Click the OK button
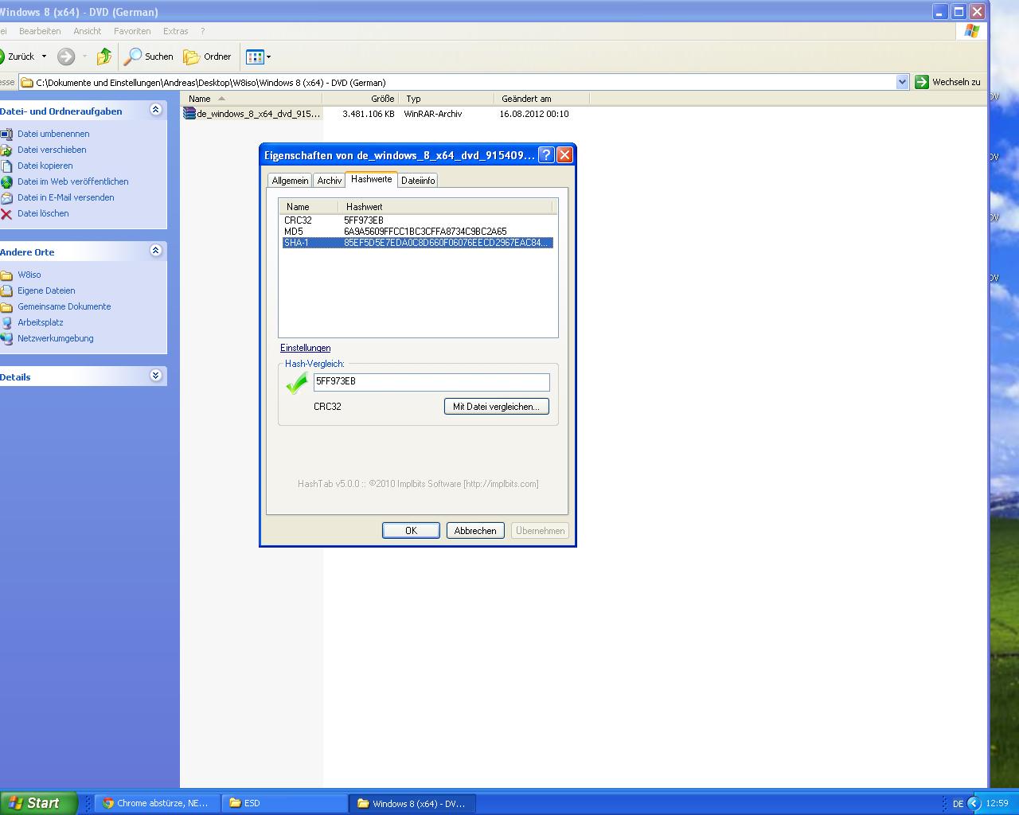The height and width of the screenshot is (815, 1019). 411,530
